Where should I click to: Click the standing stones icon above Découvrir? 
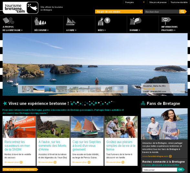40,21
